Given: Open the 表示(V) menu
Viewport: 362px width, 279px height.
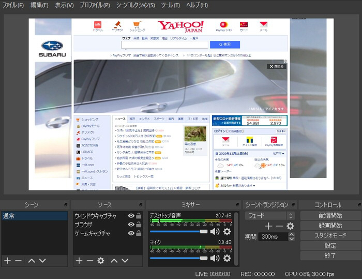Looking at the screenshot, I should click(64, 5).
